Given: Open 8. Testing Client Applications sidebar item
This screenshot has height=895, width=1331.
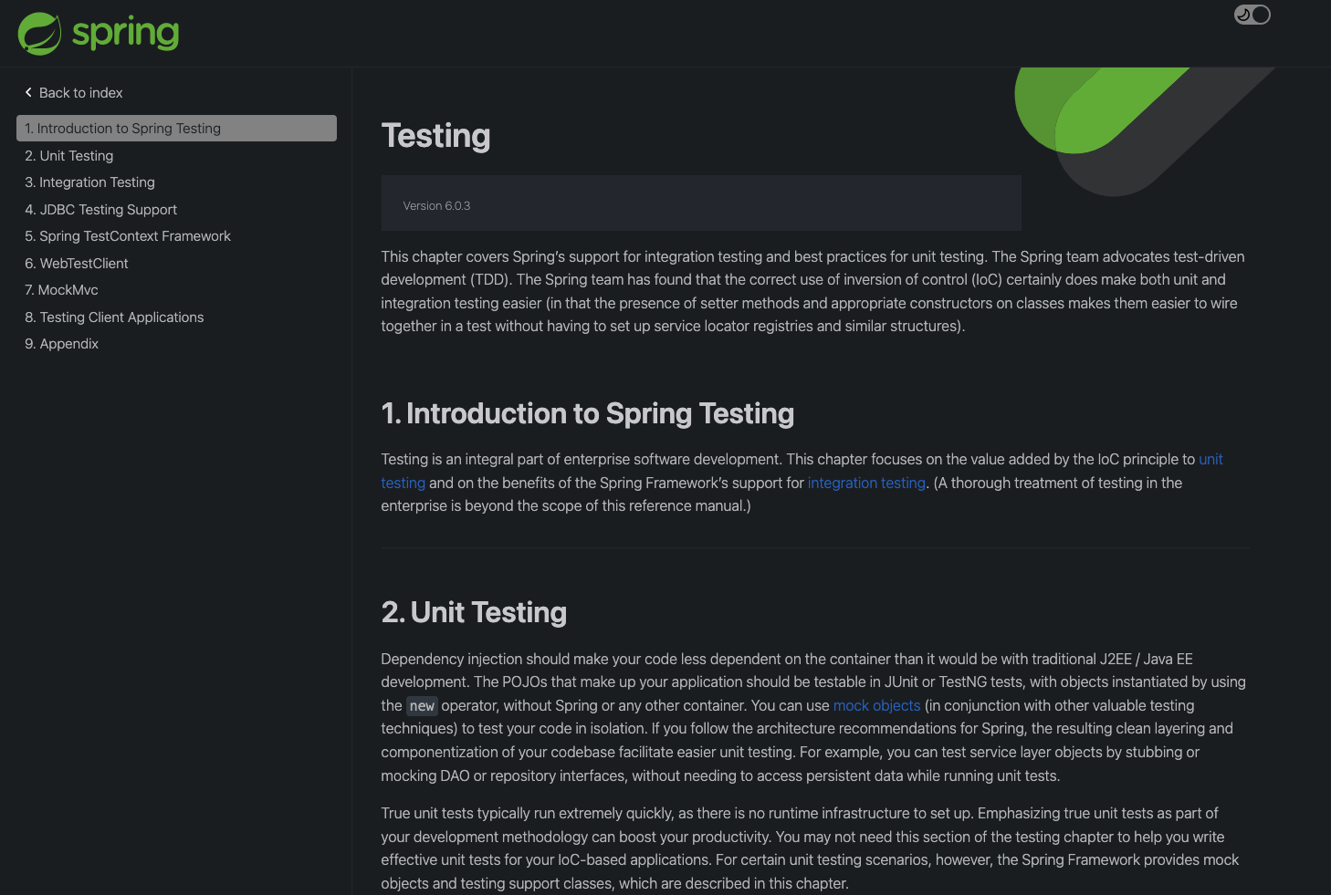Looking at the screenshot, I should (114, 317).
